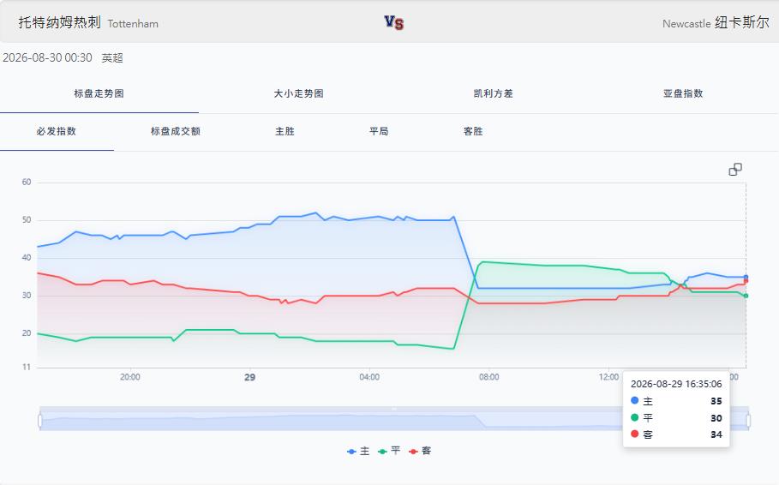Open the 标盘走势图 tab

(x=99, y=93)
